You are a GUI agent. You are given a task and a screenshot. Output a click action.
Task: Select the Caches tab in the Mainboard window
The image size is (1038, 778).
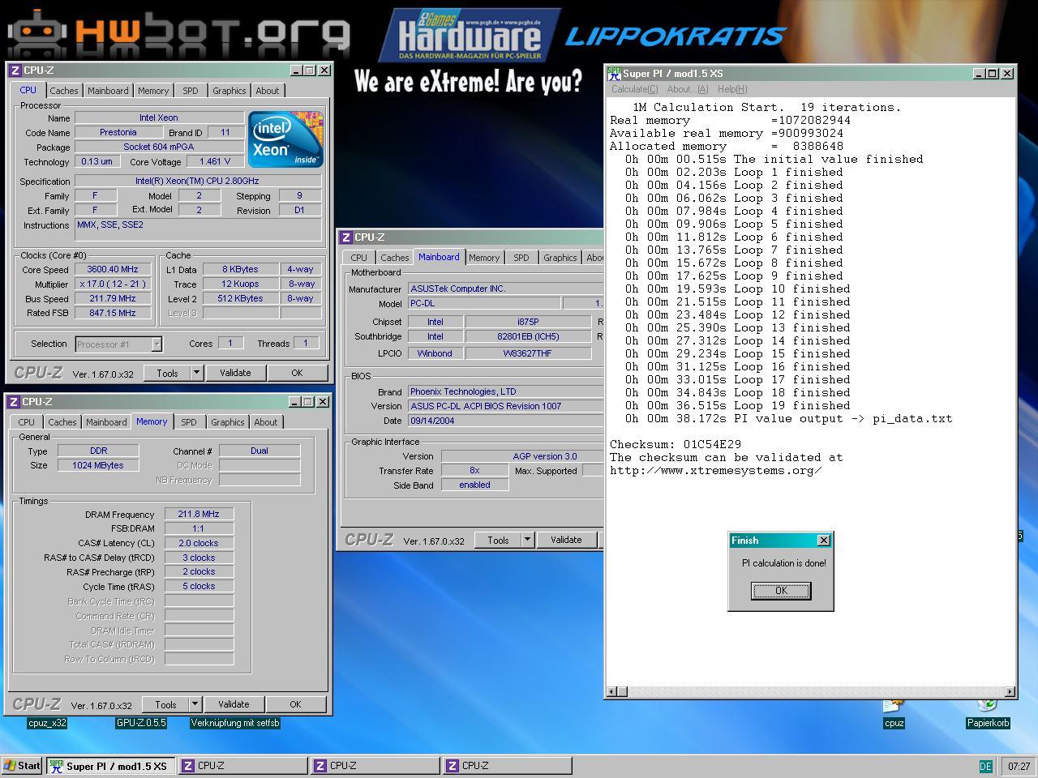coord(395,258)
